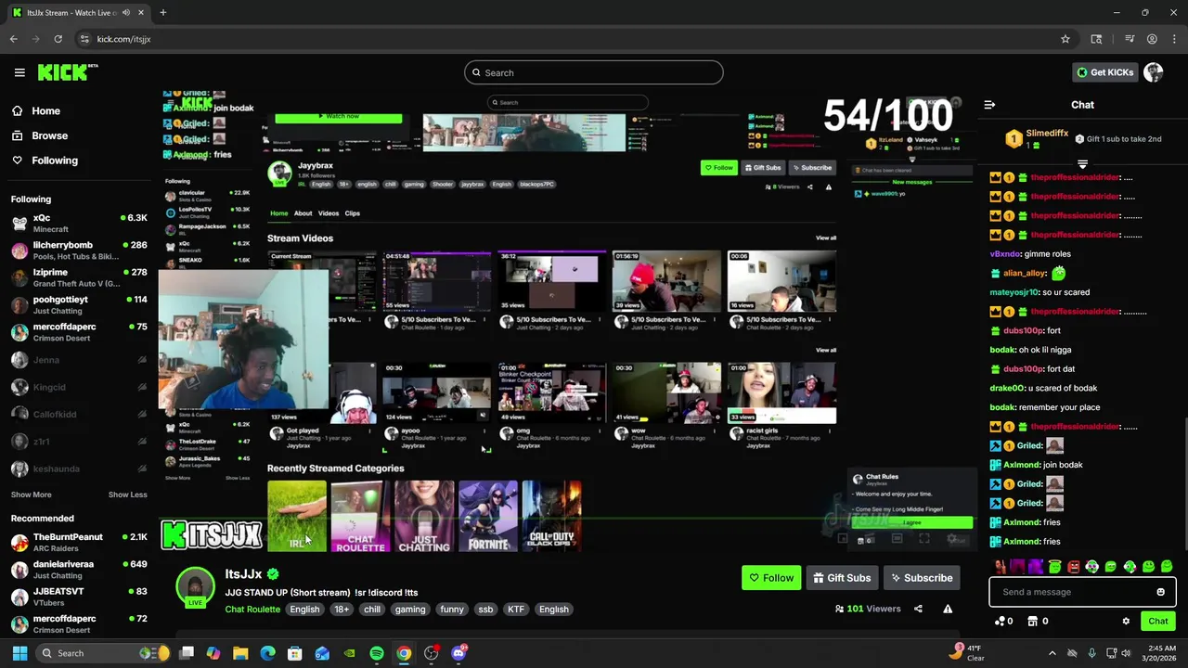Click Show Less under Following

pos(128,495)
